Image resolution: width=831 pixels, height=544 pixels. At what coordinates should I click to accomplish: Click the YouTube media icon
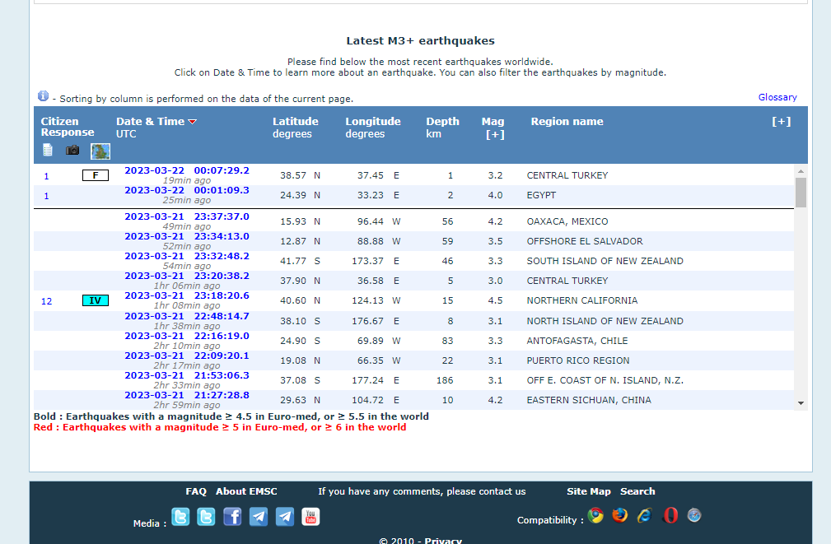[310, 517]
